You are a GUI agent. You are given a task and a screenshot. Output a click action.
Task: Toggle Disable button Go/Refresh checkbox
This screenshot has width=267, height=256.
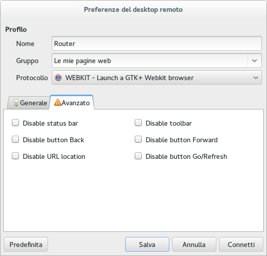click(x=138, y=156)
